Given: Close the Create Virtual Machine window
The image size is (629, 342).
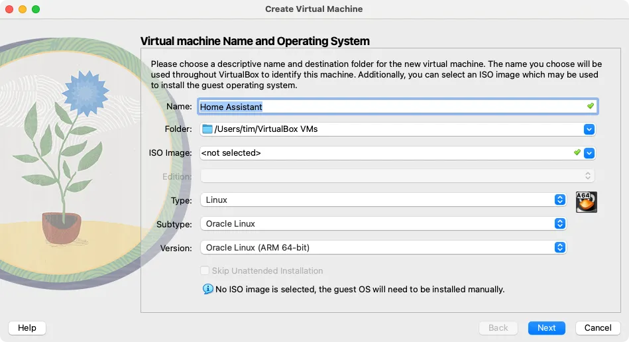Looking at the screenshot, I should pos(9,9).
